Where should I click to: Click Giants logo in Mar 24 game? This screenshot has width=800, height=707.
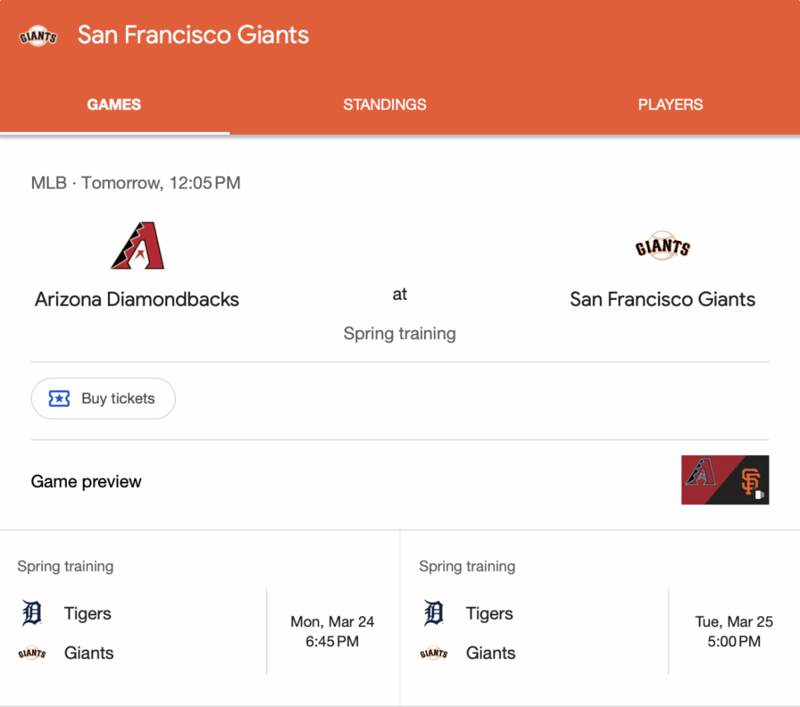tap(32, 653)
